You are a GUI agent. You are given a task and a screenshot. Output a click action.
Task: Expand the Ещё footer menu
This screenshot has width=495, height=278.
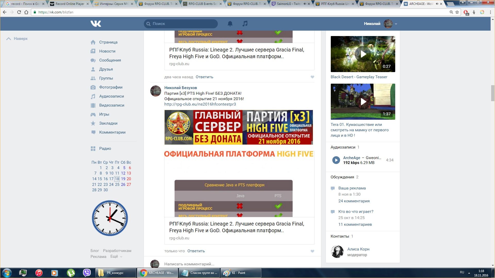pos(116,257)
